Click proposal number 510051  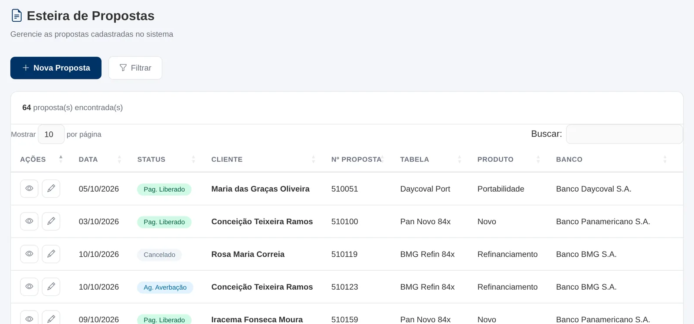[x=344, y=189]
